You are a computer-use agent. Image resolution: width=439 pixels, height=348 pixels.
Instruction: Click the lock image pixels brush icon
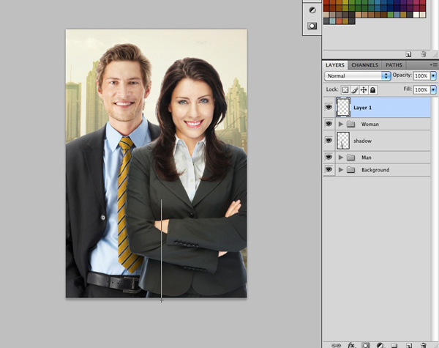click(354, 90)
